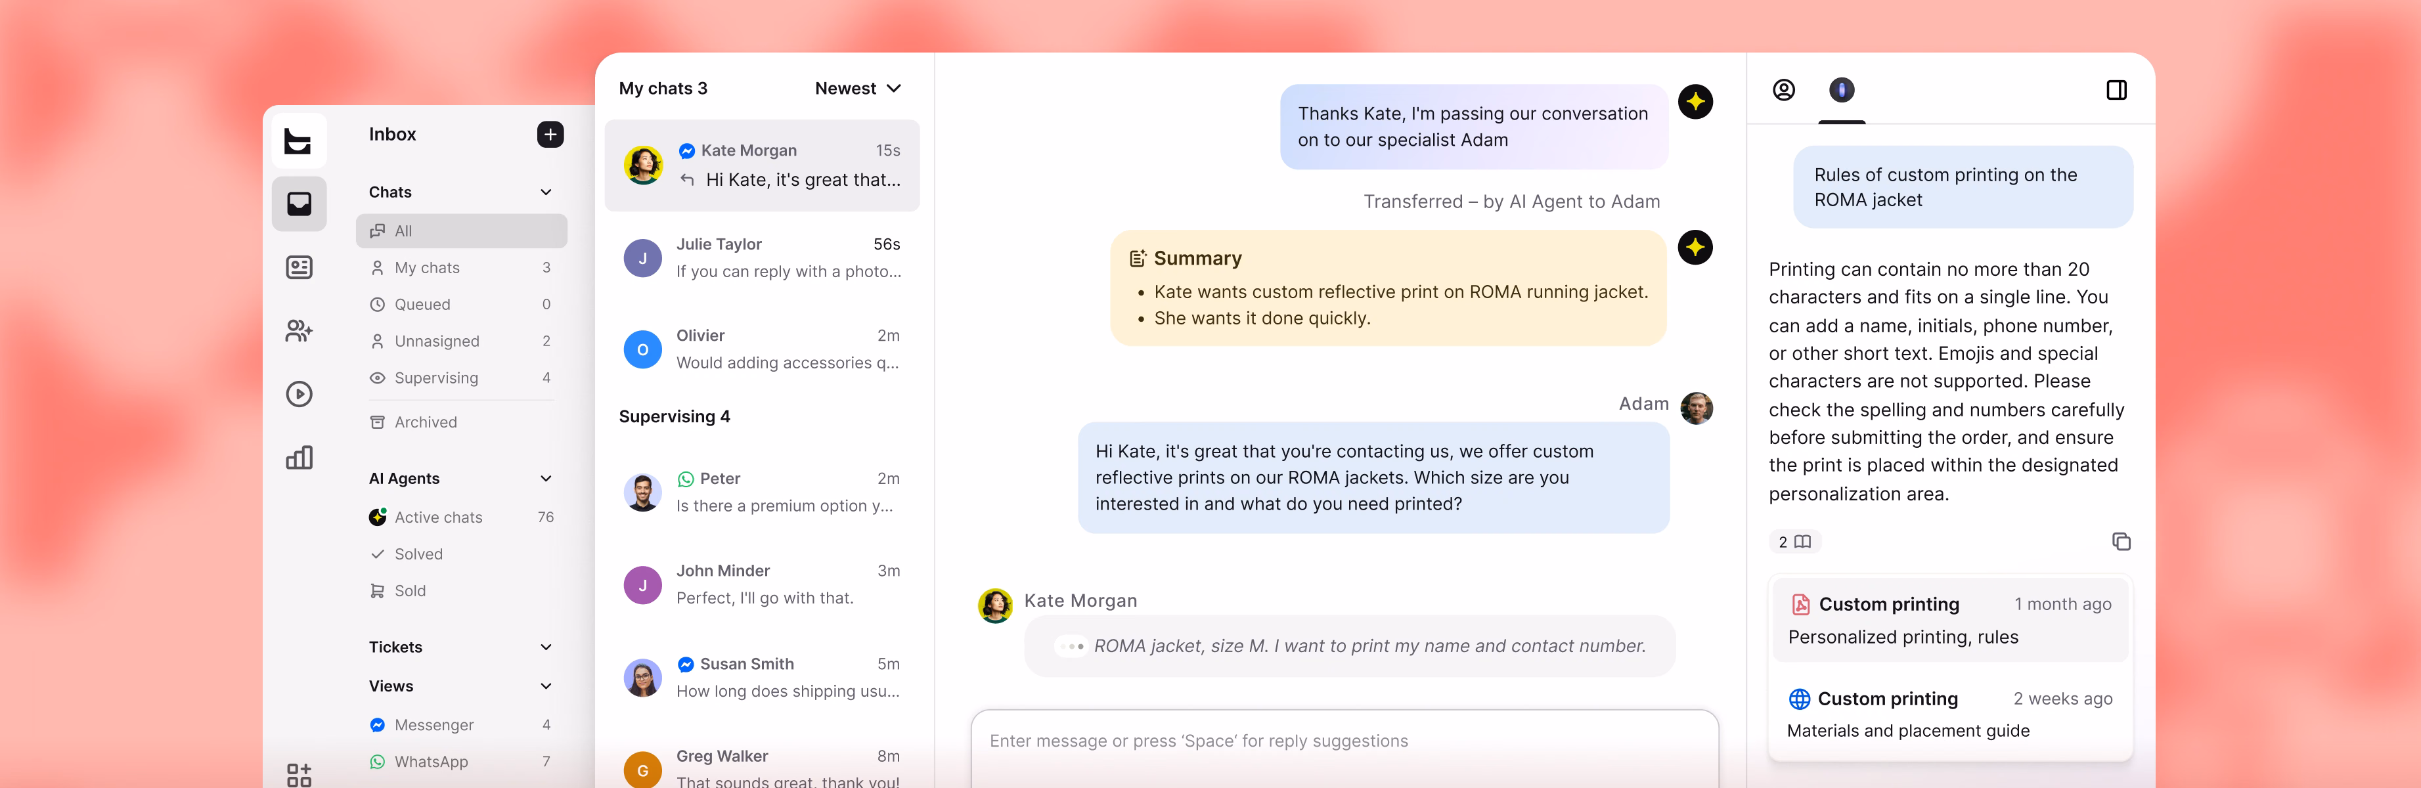Open John Minder chat
This screenshot has height=788, width=2421.
(762, 584)
